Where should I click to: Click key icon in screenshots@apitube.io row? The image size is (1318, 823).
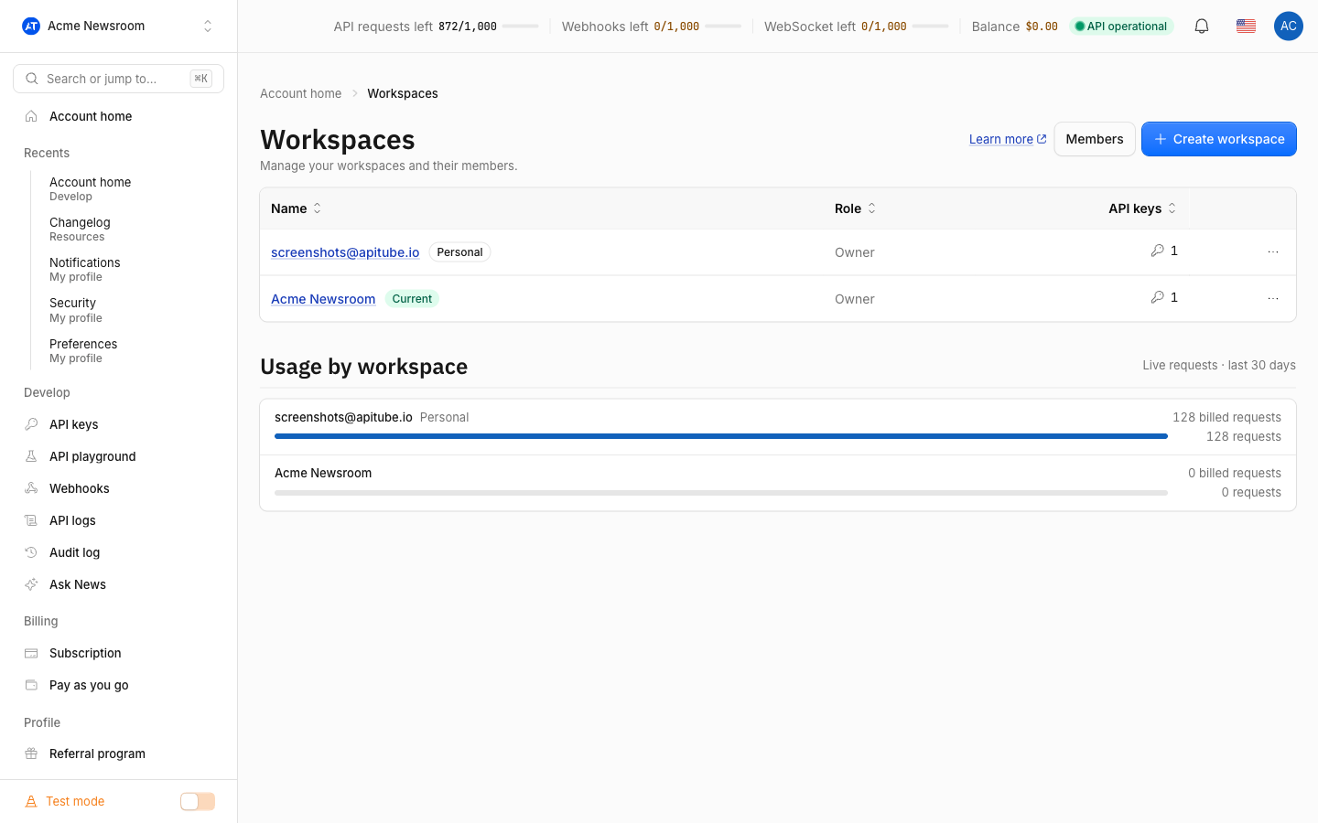pos(1158,251)
